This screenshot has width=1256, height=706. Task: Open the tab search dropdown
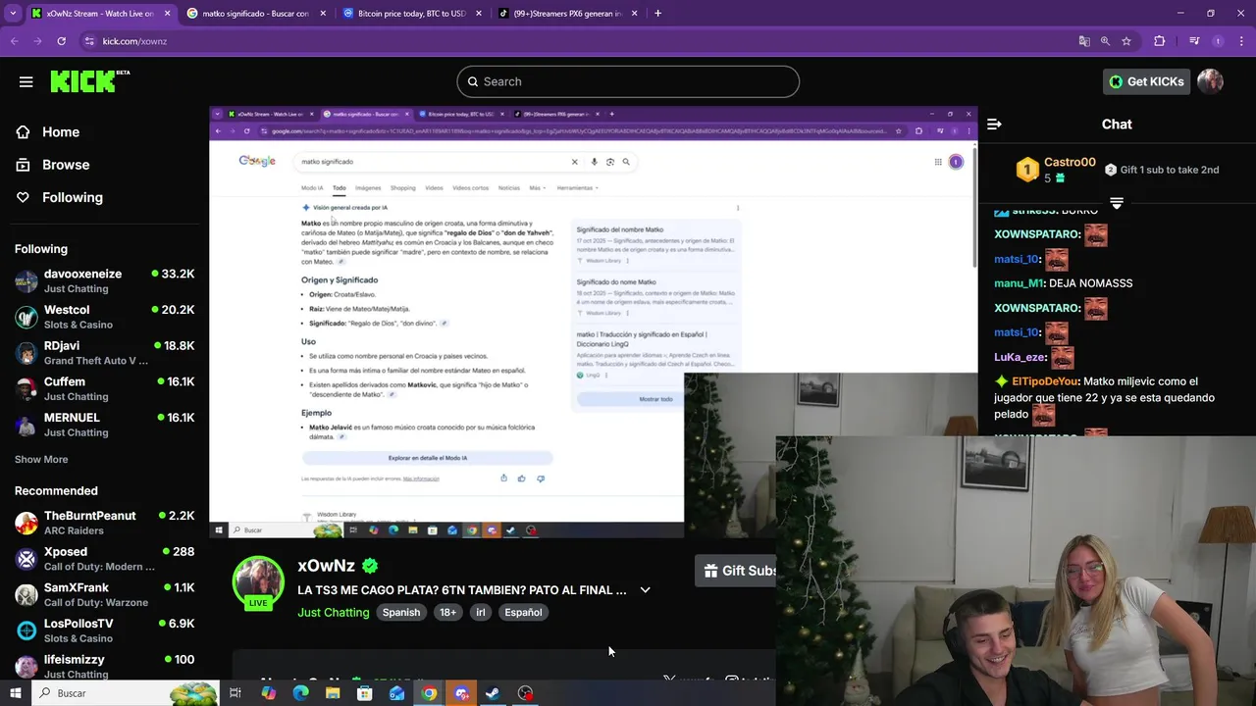pos(13,14)
